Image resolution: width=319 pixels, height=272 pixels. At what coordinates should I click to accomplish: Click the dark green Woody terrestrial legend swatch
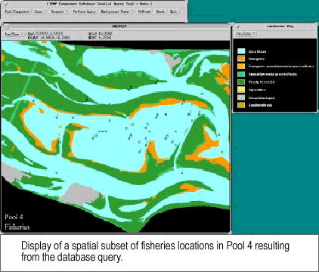click(x=241, y=82)
